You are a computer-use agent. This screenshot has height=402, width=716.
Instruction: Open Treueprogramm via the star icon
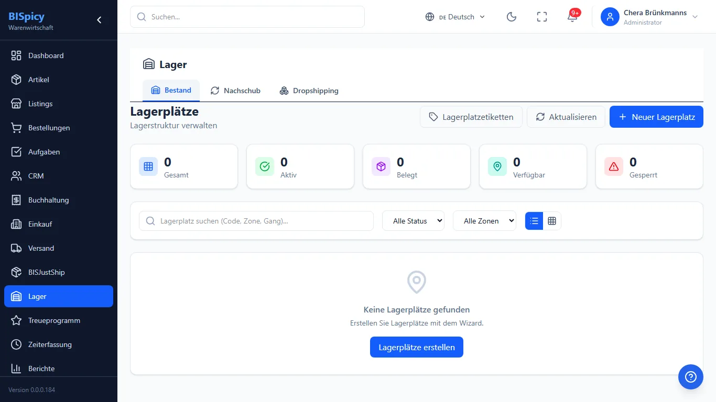click(16, 320)
